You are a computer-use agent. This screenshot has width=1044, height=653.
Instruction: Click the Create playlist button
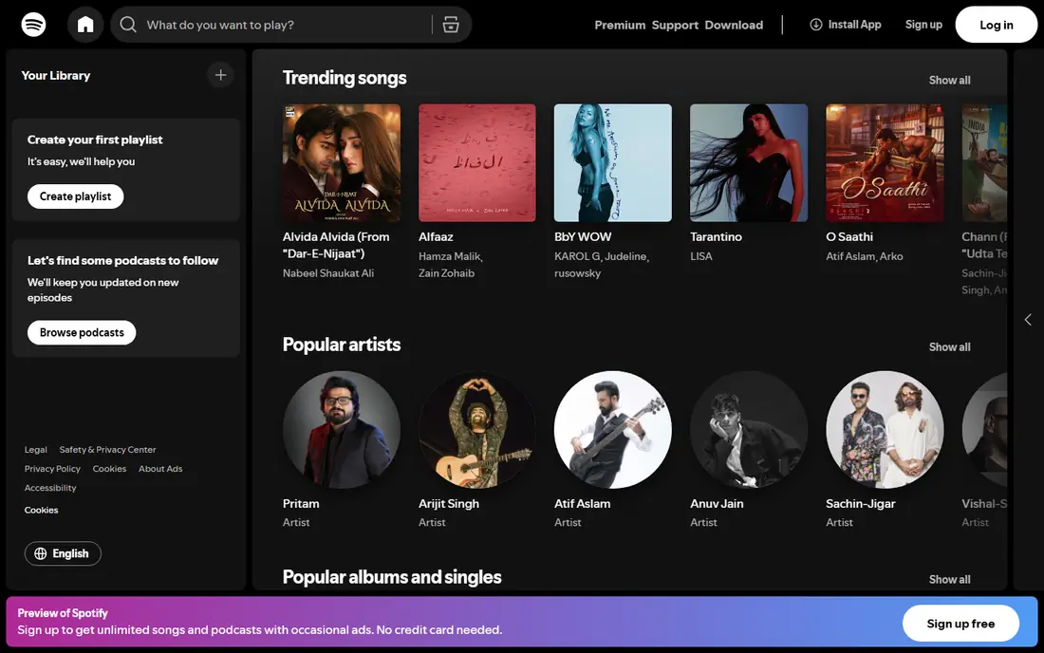(x=75, y=196)
